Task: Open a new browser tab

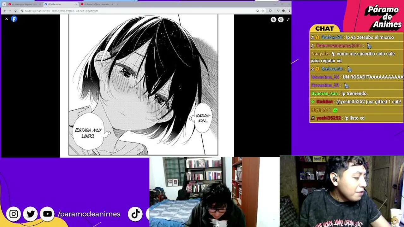Action: pos(118,4)
